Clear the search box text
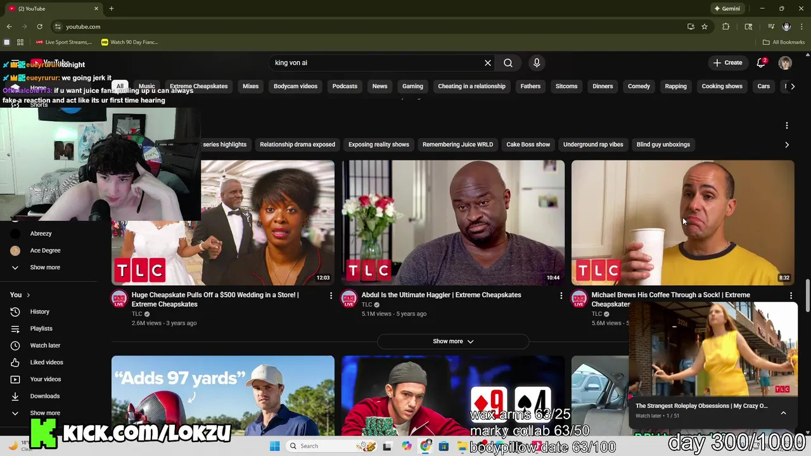This screenshot has width=811, height=456. click(x=488, y=63)
